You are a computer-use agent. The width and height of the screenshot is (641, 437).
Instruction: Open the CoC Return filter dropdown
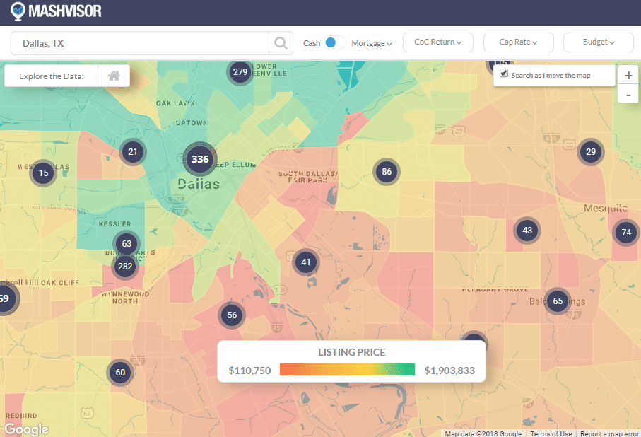tap(437, 42)
